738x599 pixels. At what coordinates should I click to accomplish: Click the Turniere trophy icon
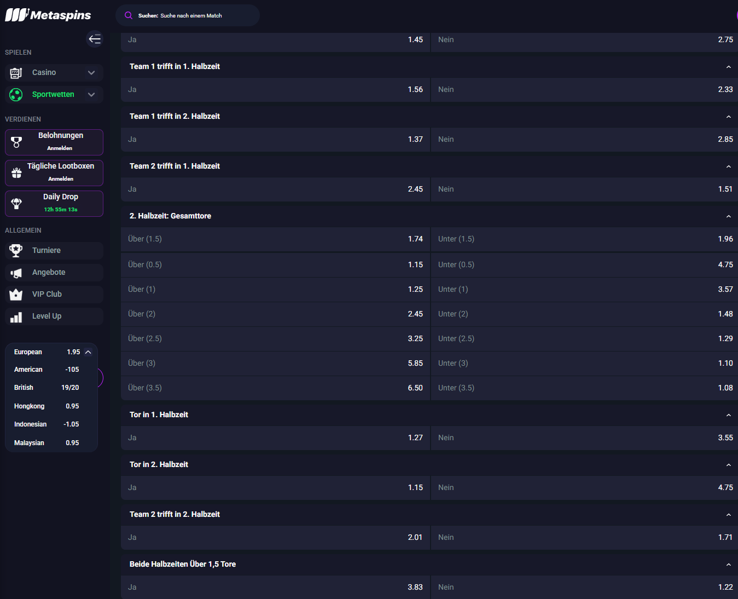tap(16, 251)
